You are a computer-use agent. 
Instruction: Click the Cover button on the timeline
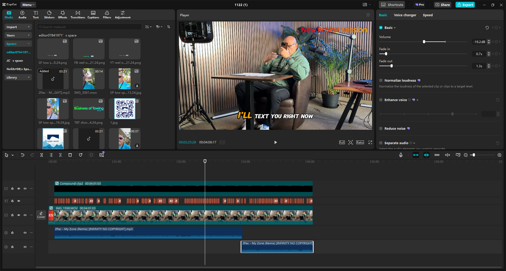(x=41, y=215)
